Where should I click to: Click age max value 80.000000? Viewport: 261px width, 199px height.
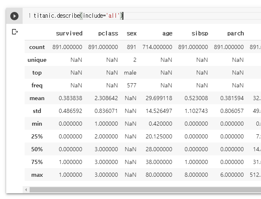click(x=159, y=175)
